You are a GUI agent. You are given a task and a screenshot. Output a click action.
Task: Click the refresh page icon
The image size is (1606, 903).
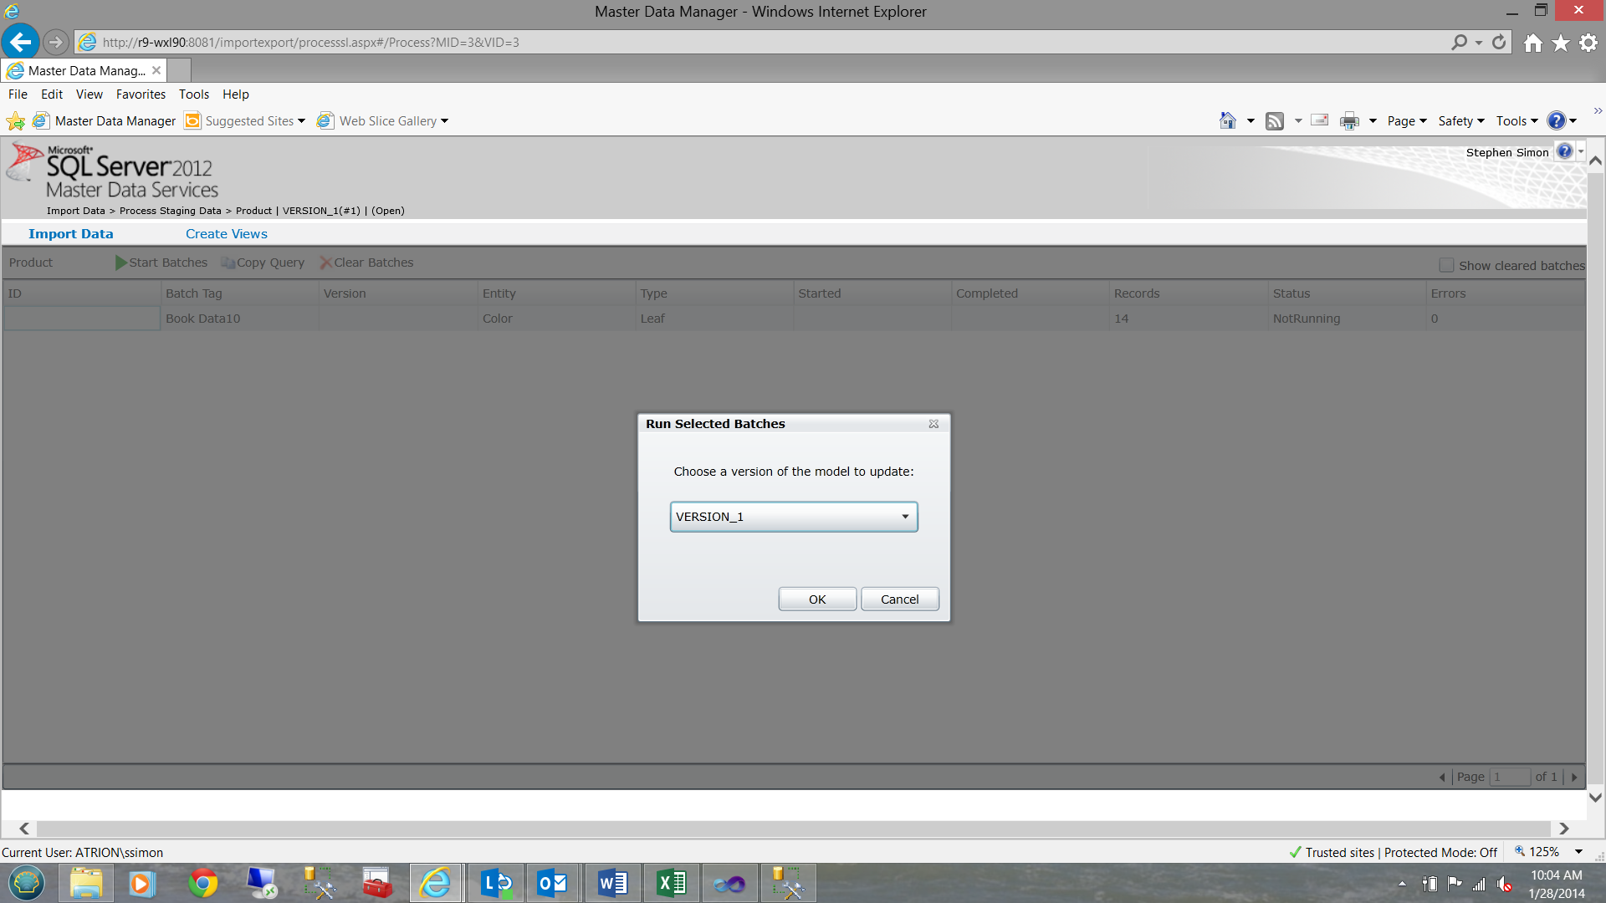pos(1499,42)
